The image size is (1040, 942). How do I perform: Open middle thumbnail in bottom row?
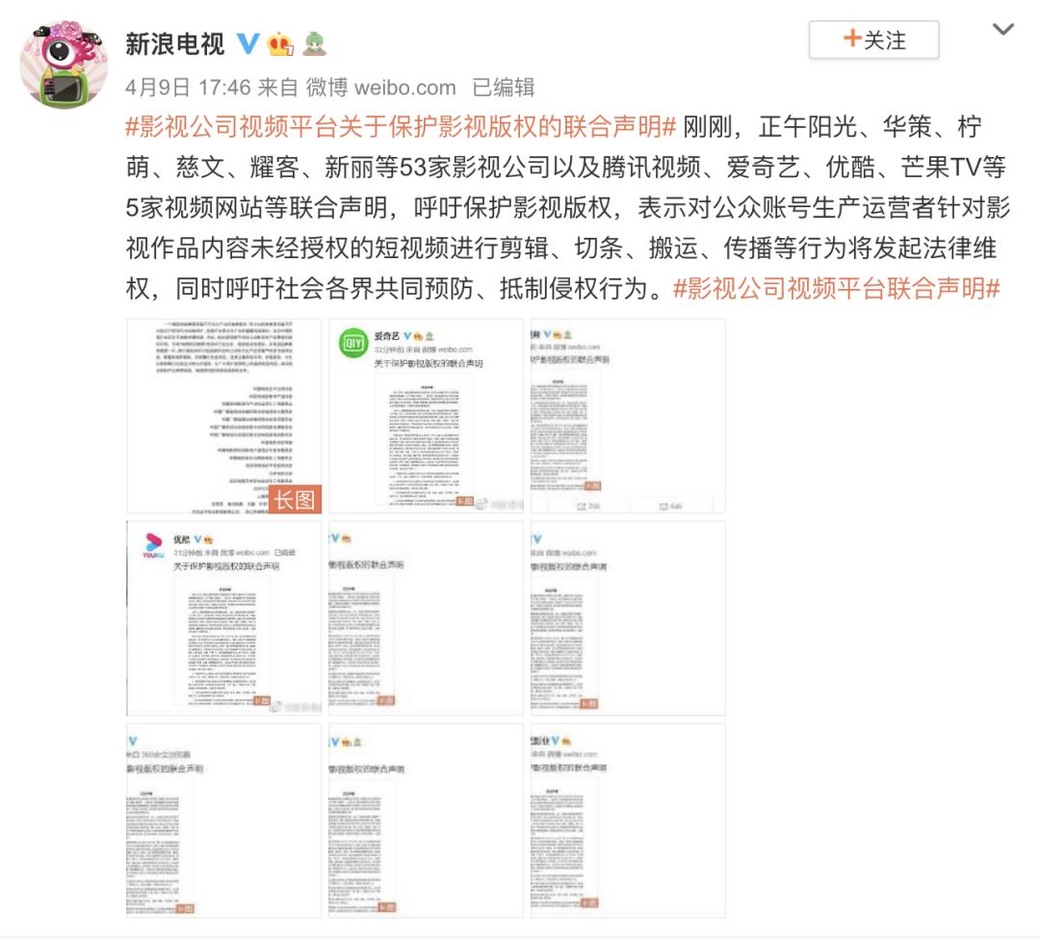426,821
